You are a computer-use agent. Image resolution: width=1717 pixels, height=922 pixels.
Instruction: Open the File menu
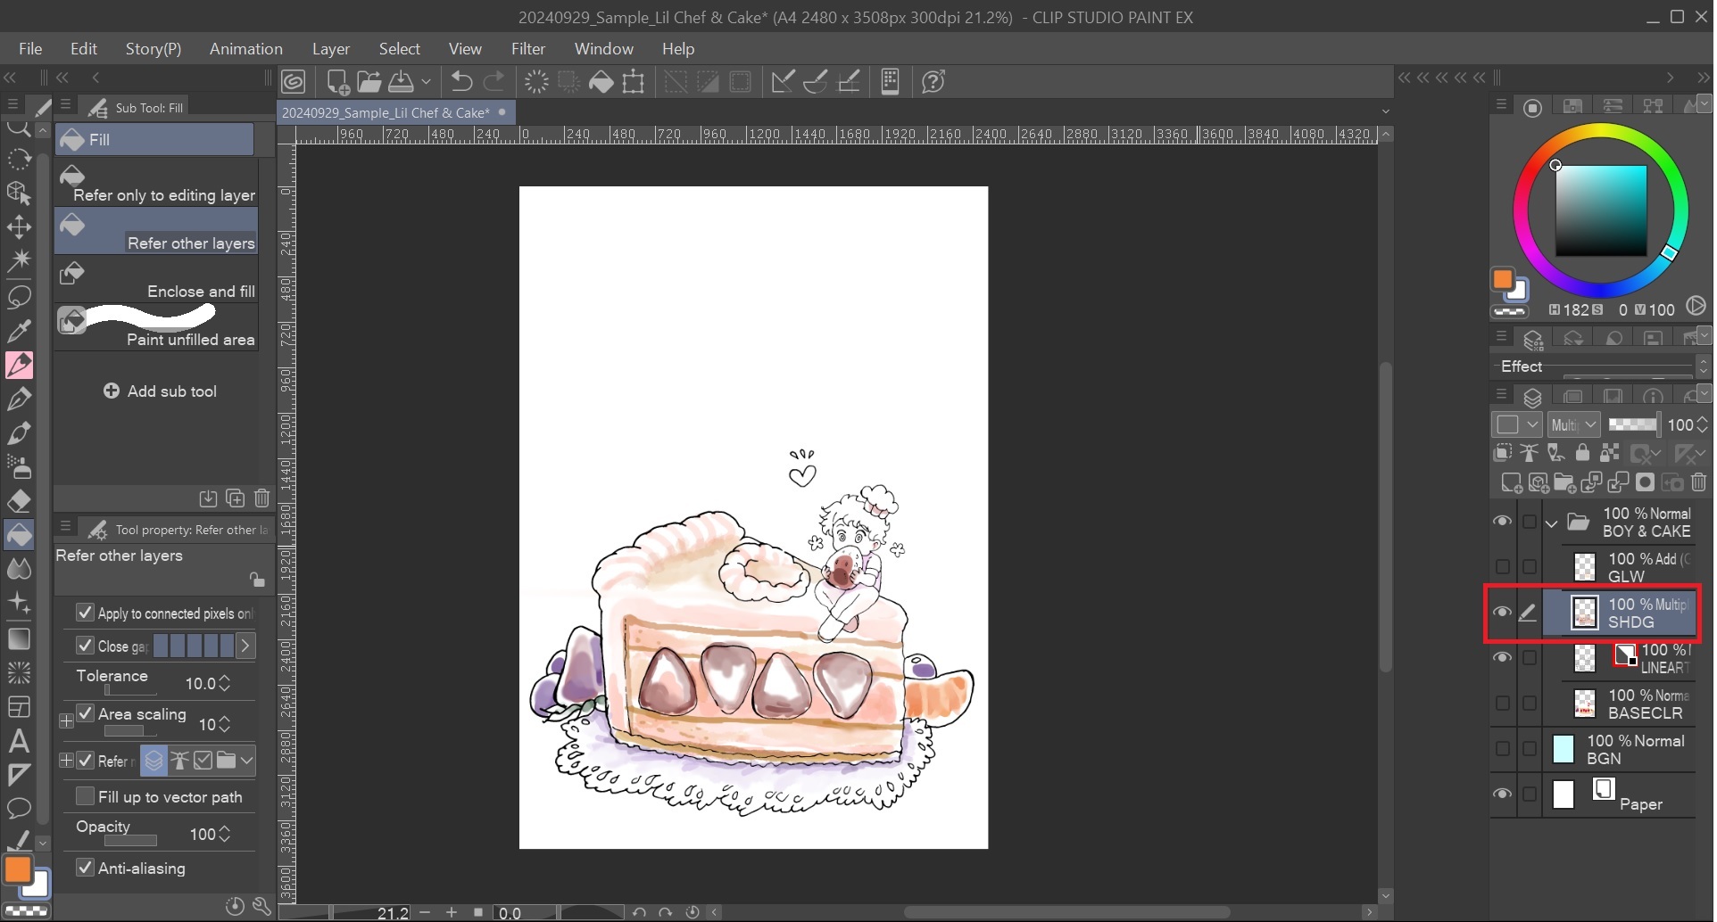coord(30,49)
